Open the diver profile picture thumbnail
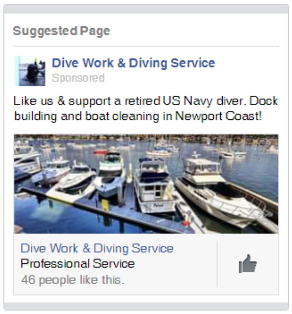The width and height of the screenshot is (292, 314). pos(30,71)
